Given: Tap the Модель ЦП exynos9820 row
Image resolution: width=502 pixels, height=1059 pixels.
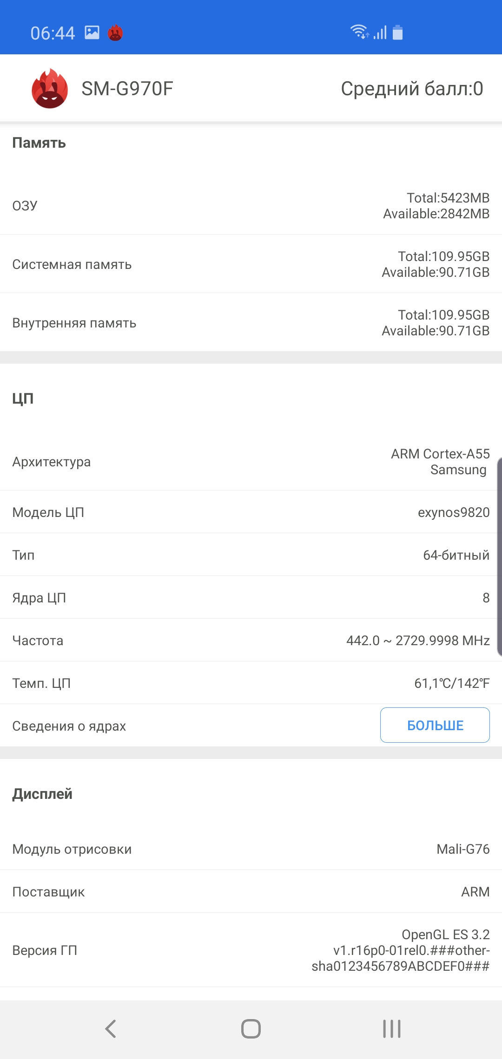Looking at the screenshot, I should [x=251, y=512].
